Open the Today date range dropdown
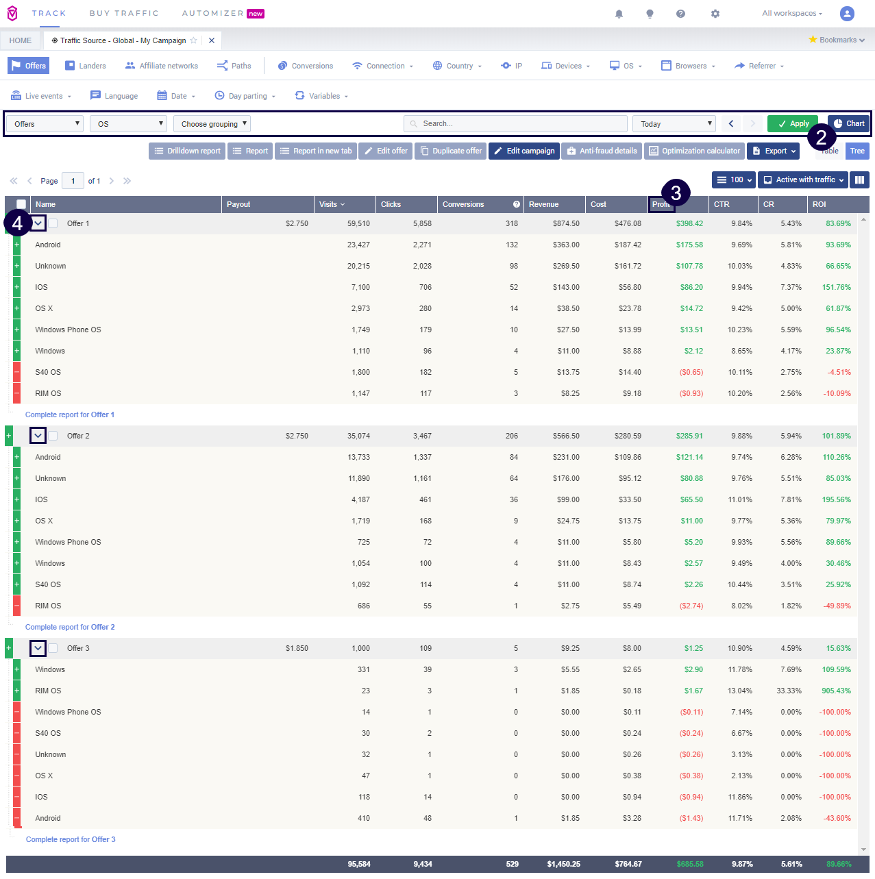875x879 pixels. pos(674,124)
